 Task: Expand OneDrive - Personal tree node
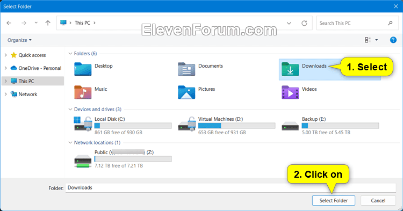[x=6, y=68]
